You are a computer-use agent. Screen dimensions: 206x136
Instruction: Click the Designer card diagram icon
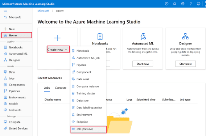185,36
